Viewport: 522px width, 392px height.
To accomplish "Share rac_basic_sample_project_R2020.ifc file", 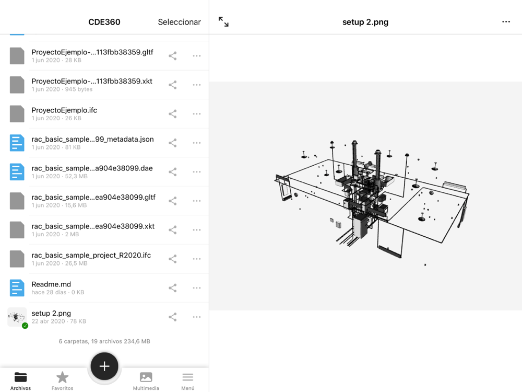I will pos(172,259).
